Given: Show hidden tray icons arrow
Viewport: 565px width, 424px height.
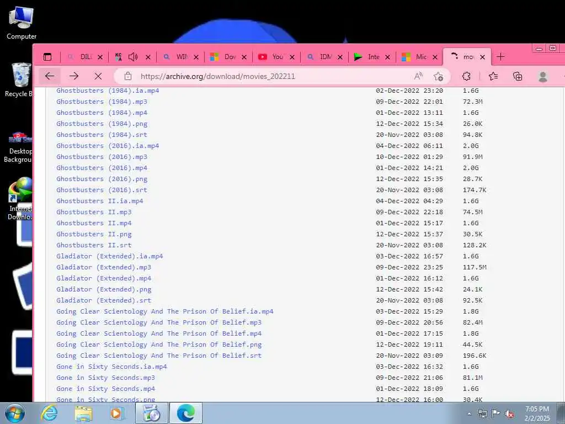Looking at the screenshot, I should [x=469, y=414].
